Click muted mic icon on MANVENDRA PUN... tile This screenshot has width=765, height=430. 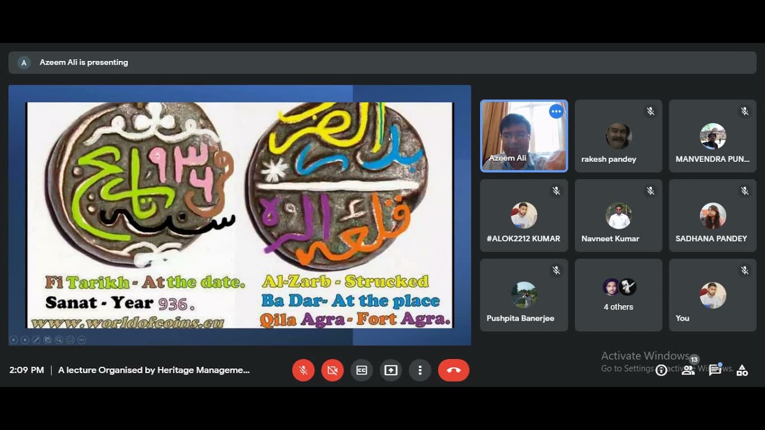coord(745,111)
